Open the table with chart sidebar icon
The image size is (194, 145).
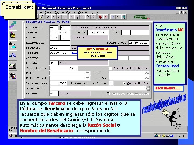(12, 75)
